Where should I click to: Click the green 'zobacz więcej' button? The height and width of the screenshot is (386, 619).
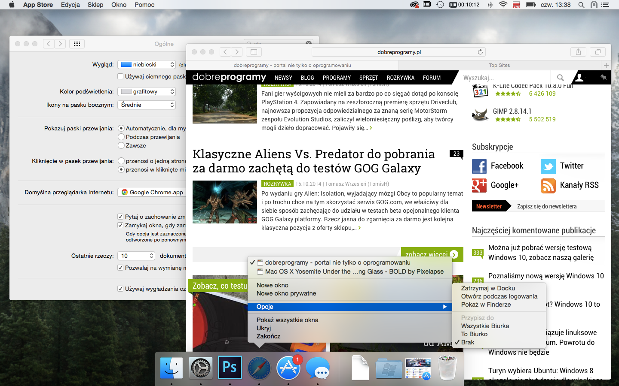pyautogui.click(x=432, y=254)
